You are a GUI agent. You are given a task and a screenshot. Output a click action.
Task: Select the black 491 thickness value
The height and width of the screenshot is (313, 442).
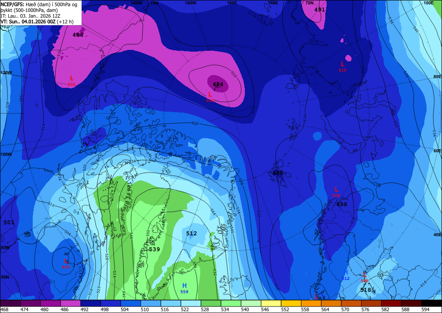[x=320, y=10]
